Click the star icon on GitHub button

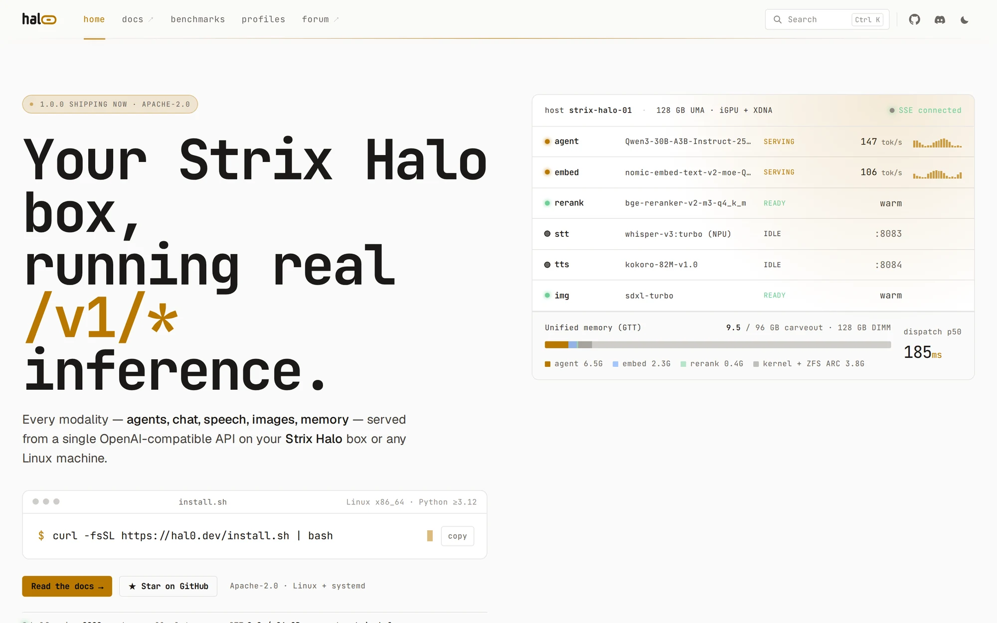(132, 586)
